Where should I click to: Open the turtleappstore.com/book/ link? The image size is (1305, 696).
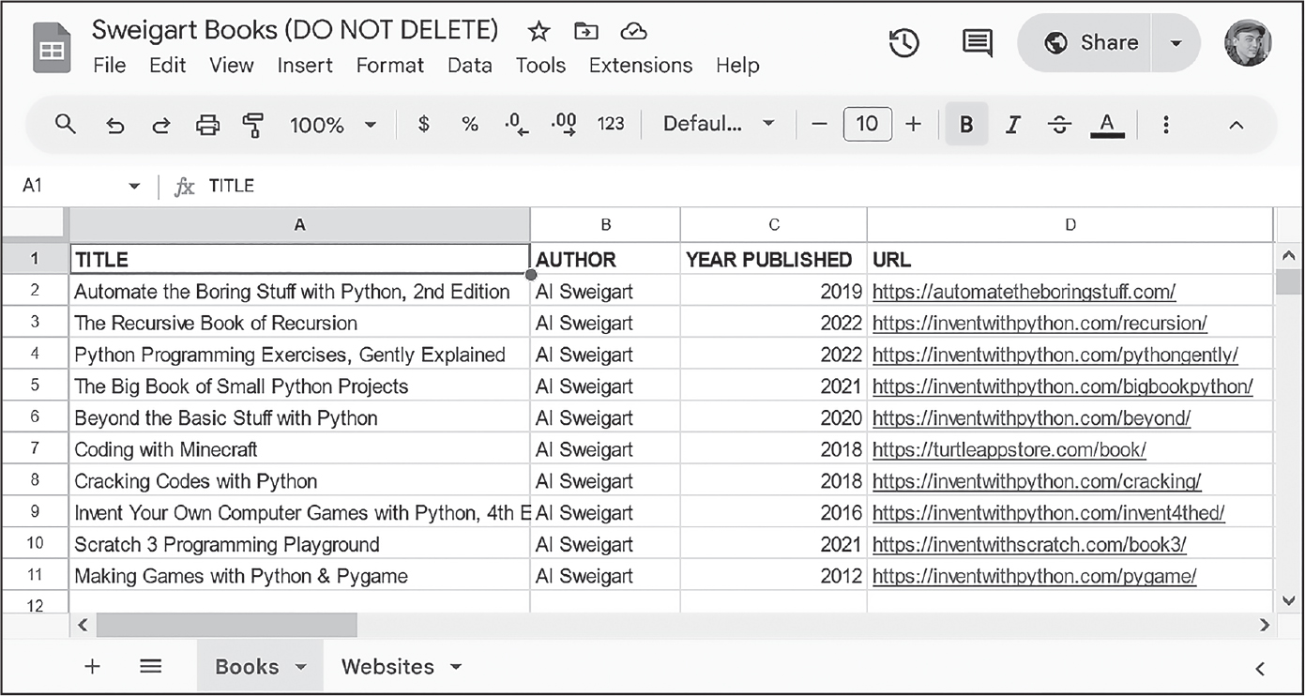coord(1009,449)
